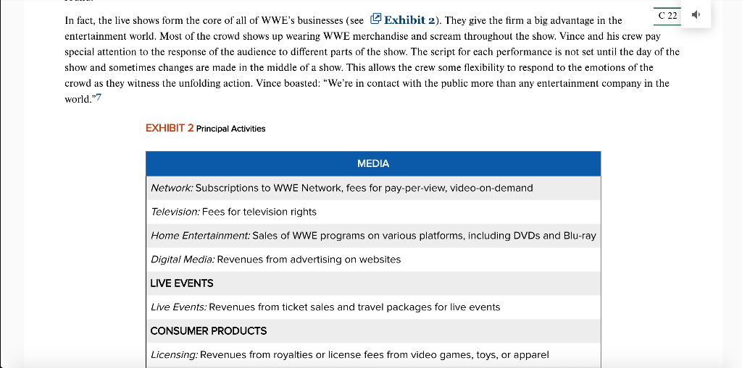Open footnote 7 reference after the quote
This screenshot has height=368, width=742.
(x=99, y=98)
